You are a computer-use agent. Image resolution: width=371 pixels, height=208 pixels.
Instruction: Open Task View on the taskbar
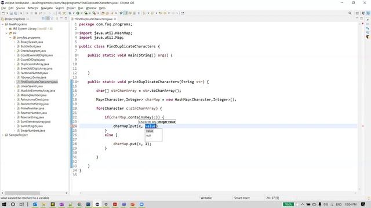21,205
